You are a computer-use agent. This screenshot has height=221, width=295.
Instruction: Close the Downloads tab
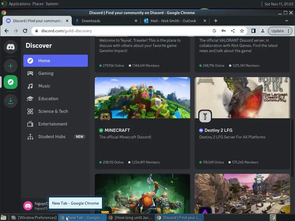tap(136, 21)
